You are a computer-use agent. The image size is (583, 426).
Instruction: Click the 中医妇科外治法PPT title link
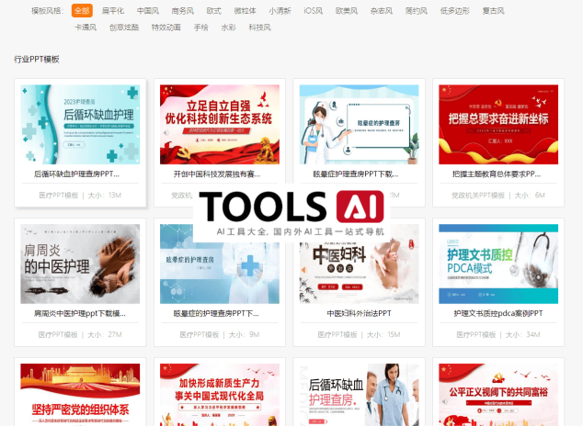click(x=359, y=313)
